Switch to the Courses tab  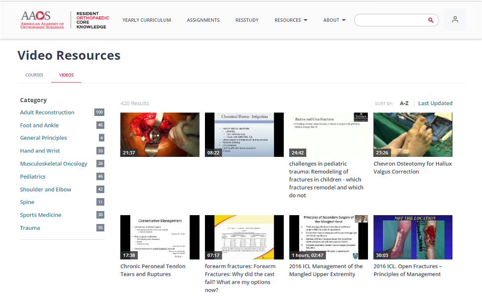(x=35, y=75)
